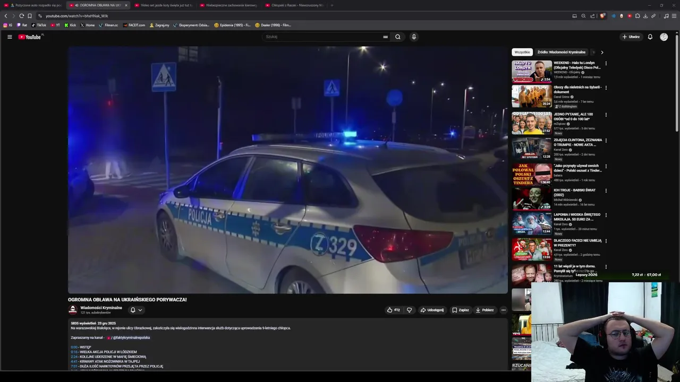Image resolution: width=680 pixels, height=382 pixels.
Task: Open the ZDJĘCIA CLINTONA video thumbnail
Action: click(x=532, y=149)
